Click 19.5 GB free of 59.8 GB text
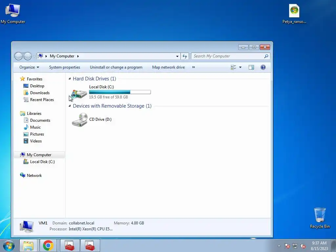336x252 pixels. (108, 97)
